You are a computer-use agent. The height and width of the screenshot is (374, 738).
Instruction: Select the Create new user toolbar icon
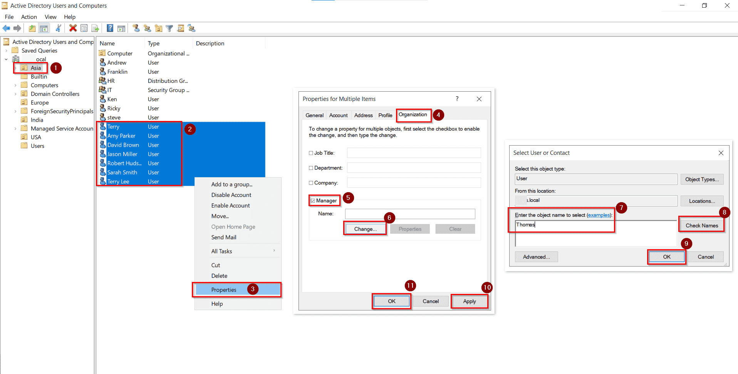136,28
